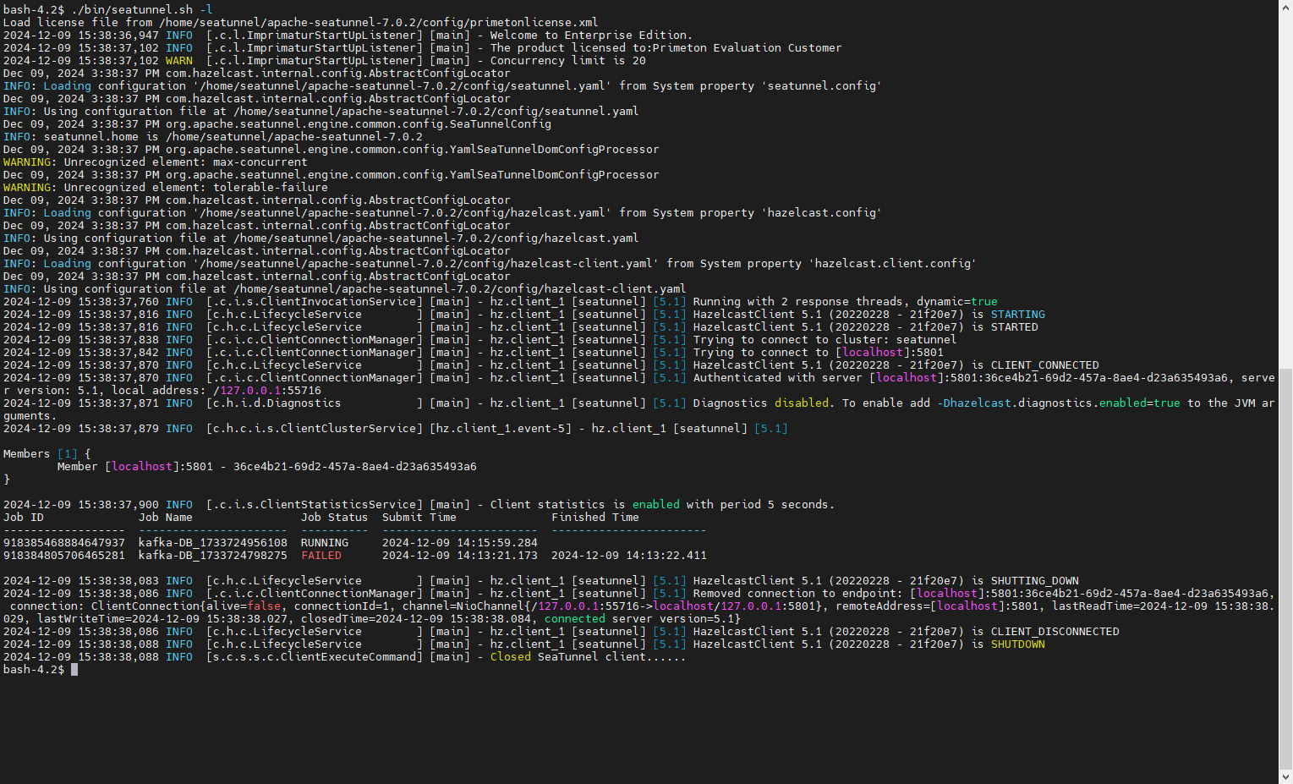This screenshot has height=784, width=1293.
Task: Click finished time 2024-12-09 14:13:22.411
Action: [x=628, y=556]
